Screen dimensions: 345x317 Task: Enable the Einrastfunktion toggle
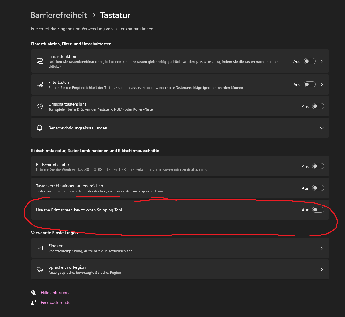pos(310,61)
